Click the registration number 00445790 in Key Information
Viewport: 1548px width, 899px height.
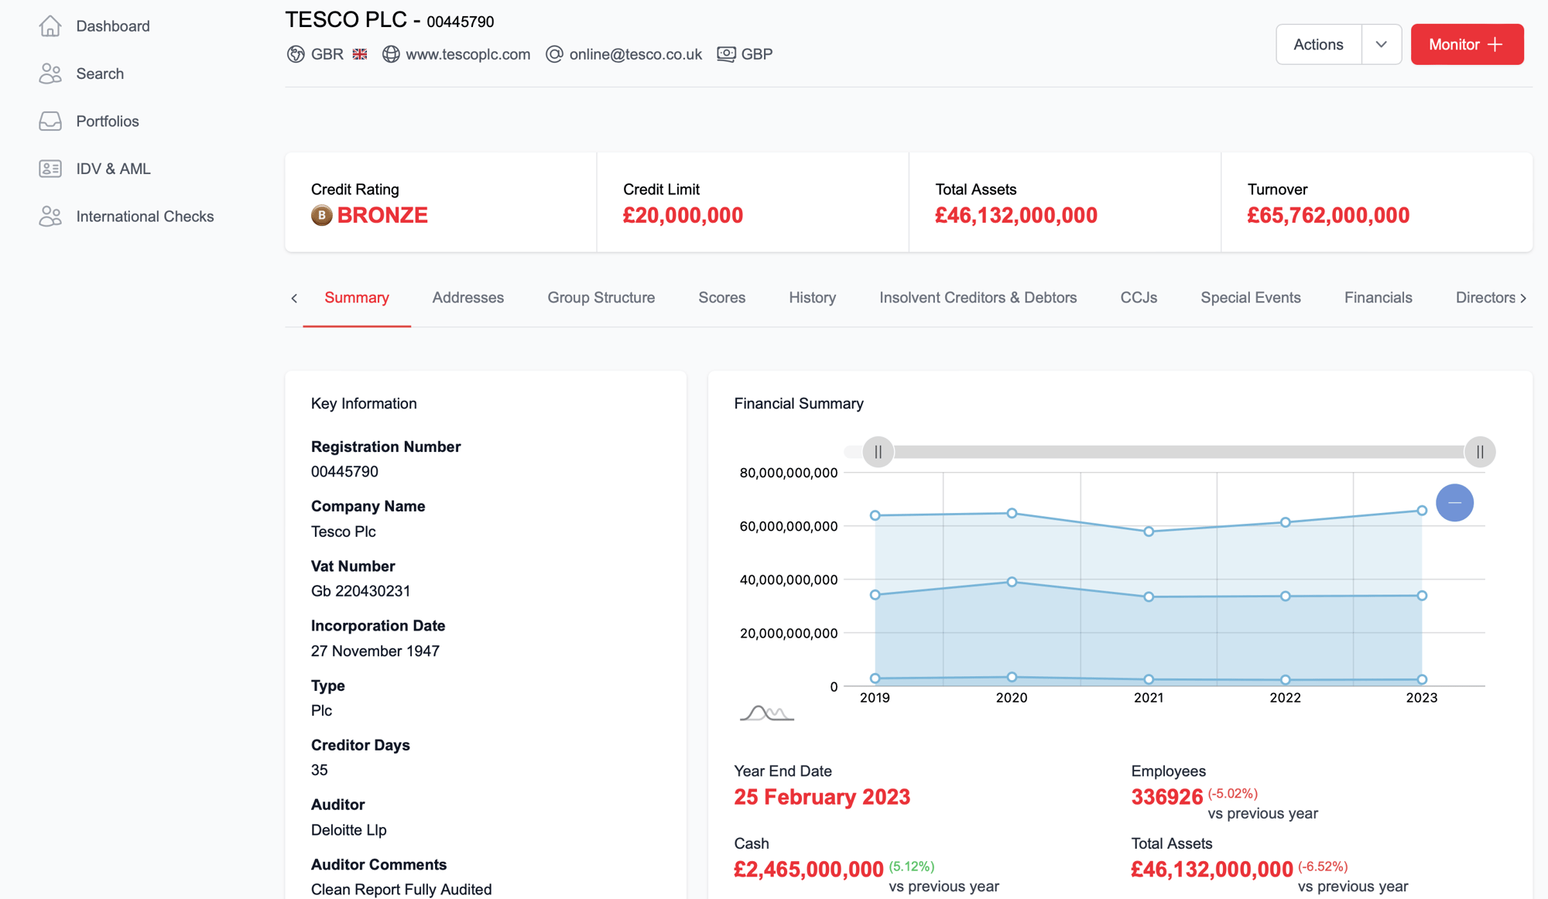344,472
